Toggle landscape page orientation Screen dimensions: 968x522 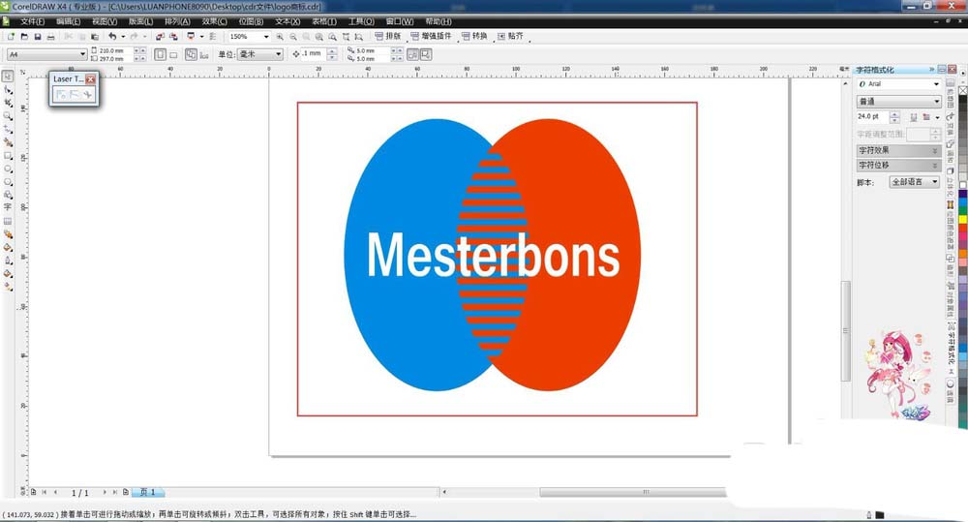(173, 54)
